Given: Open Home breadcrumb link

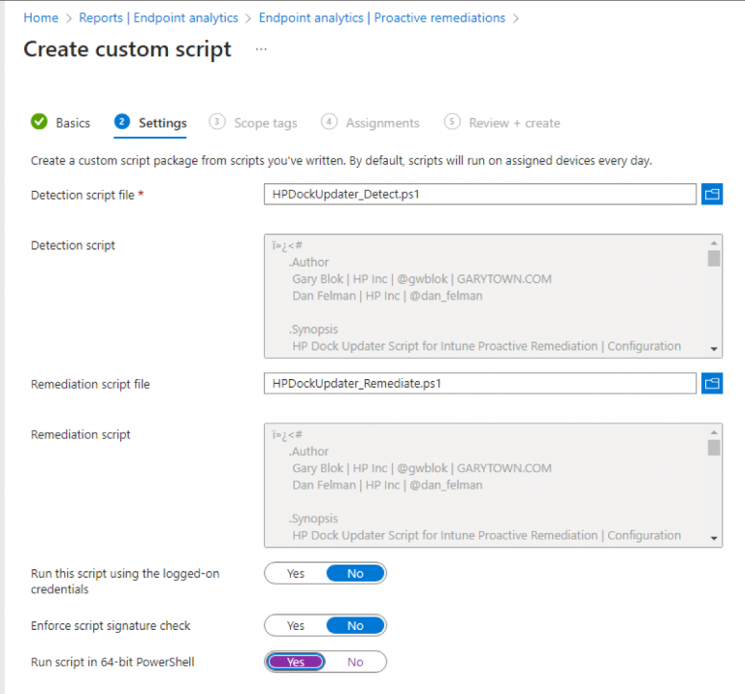Looking at the screenshot, I should [x=41, y=17].
